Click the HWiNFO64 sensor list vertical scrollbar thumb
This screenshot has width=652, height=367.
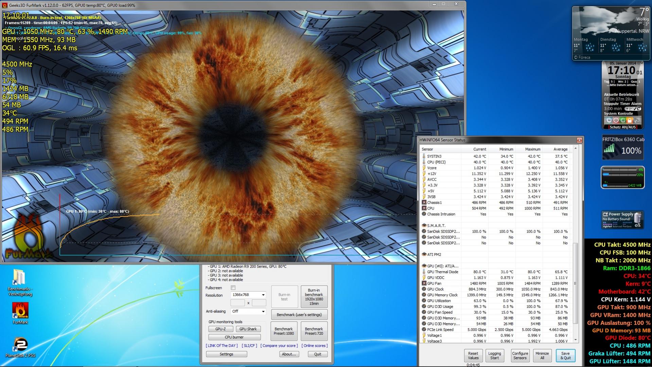[575, 283]
